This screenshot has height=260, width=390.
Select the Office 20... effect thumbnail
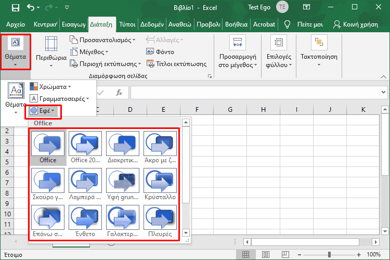[85, 148]
